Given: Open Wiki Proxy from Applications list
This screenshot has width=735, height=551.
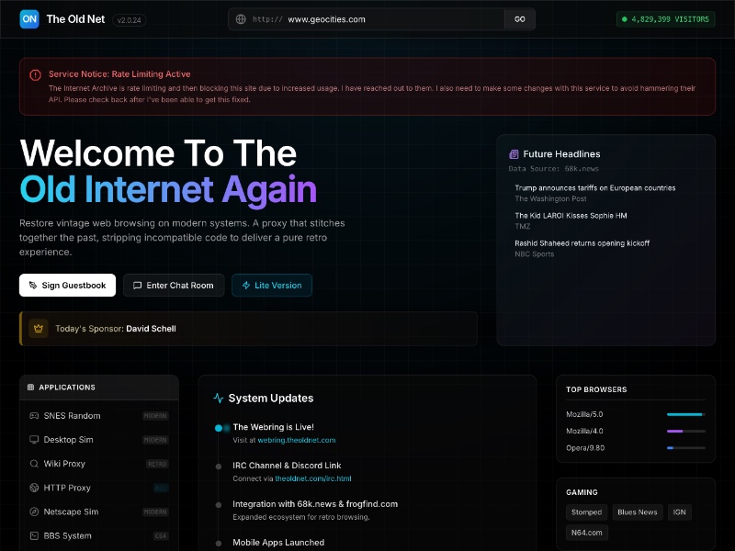Looking at the screenshot, I should click(x=64, y=464).
